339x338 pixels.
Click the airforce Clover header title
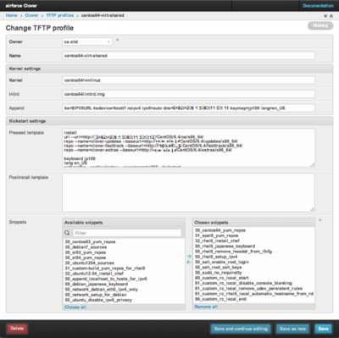(21, 6)
